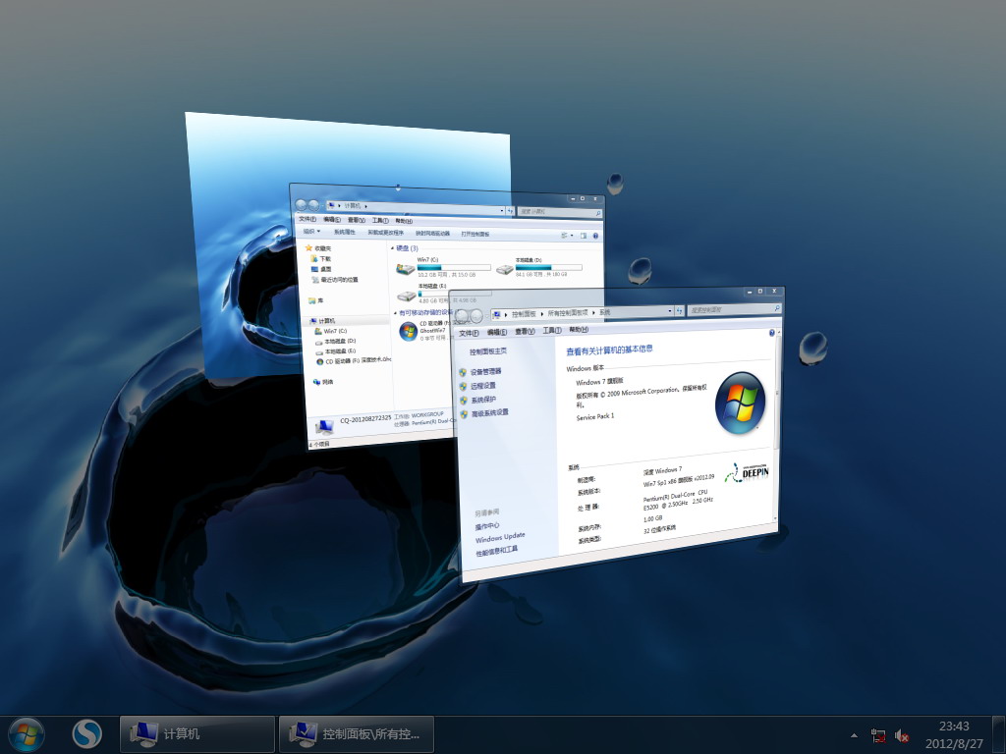Click refresh button beside the Computer address bar
This screenshot has height=754, width=1006.
coord(511,210)
